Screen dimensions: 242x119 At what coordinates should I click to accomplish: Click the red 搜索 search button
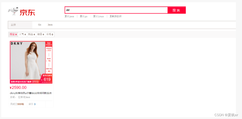177,10
